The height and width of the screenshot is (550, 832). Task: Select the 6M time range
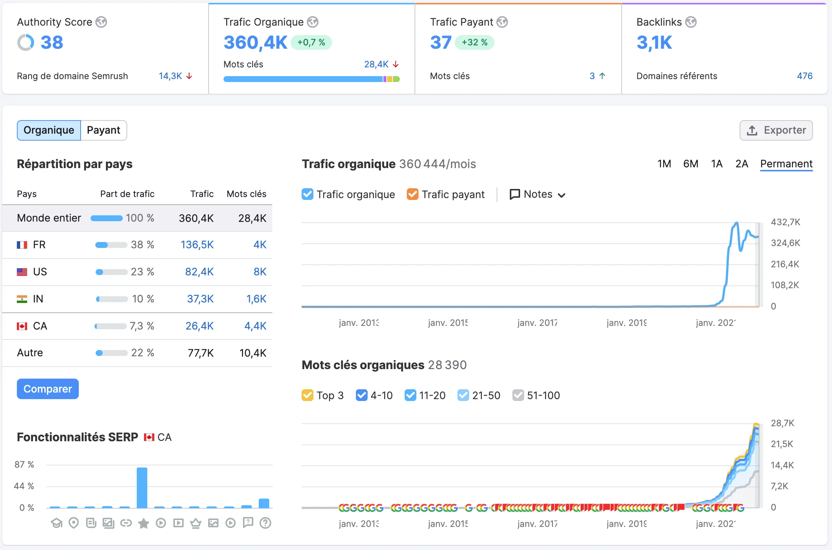(x=691, y=164)
